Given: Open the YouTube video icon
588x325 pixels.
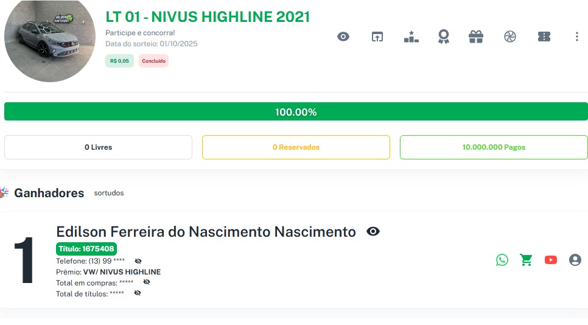Looking at the screenshot, I should (x=551, y=260).
